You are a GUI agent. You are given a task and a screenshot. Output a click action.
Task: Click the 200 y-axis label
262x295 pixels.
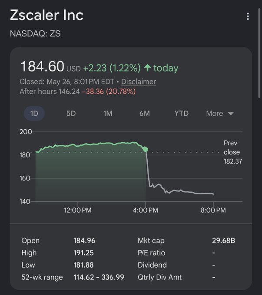[x=26, y=132]
